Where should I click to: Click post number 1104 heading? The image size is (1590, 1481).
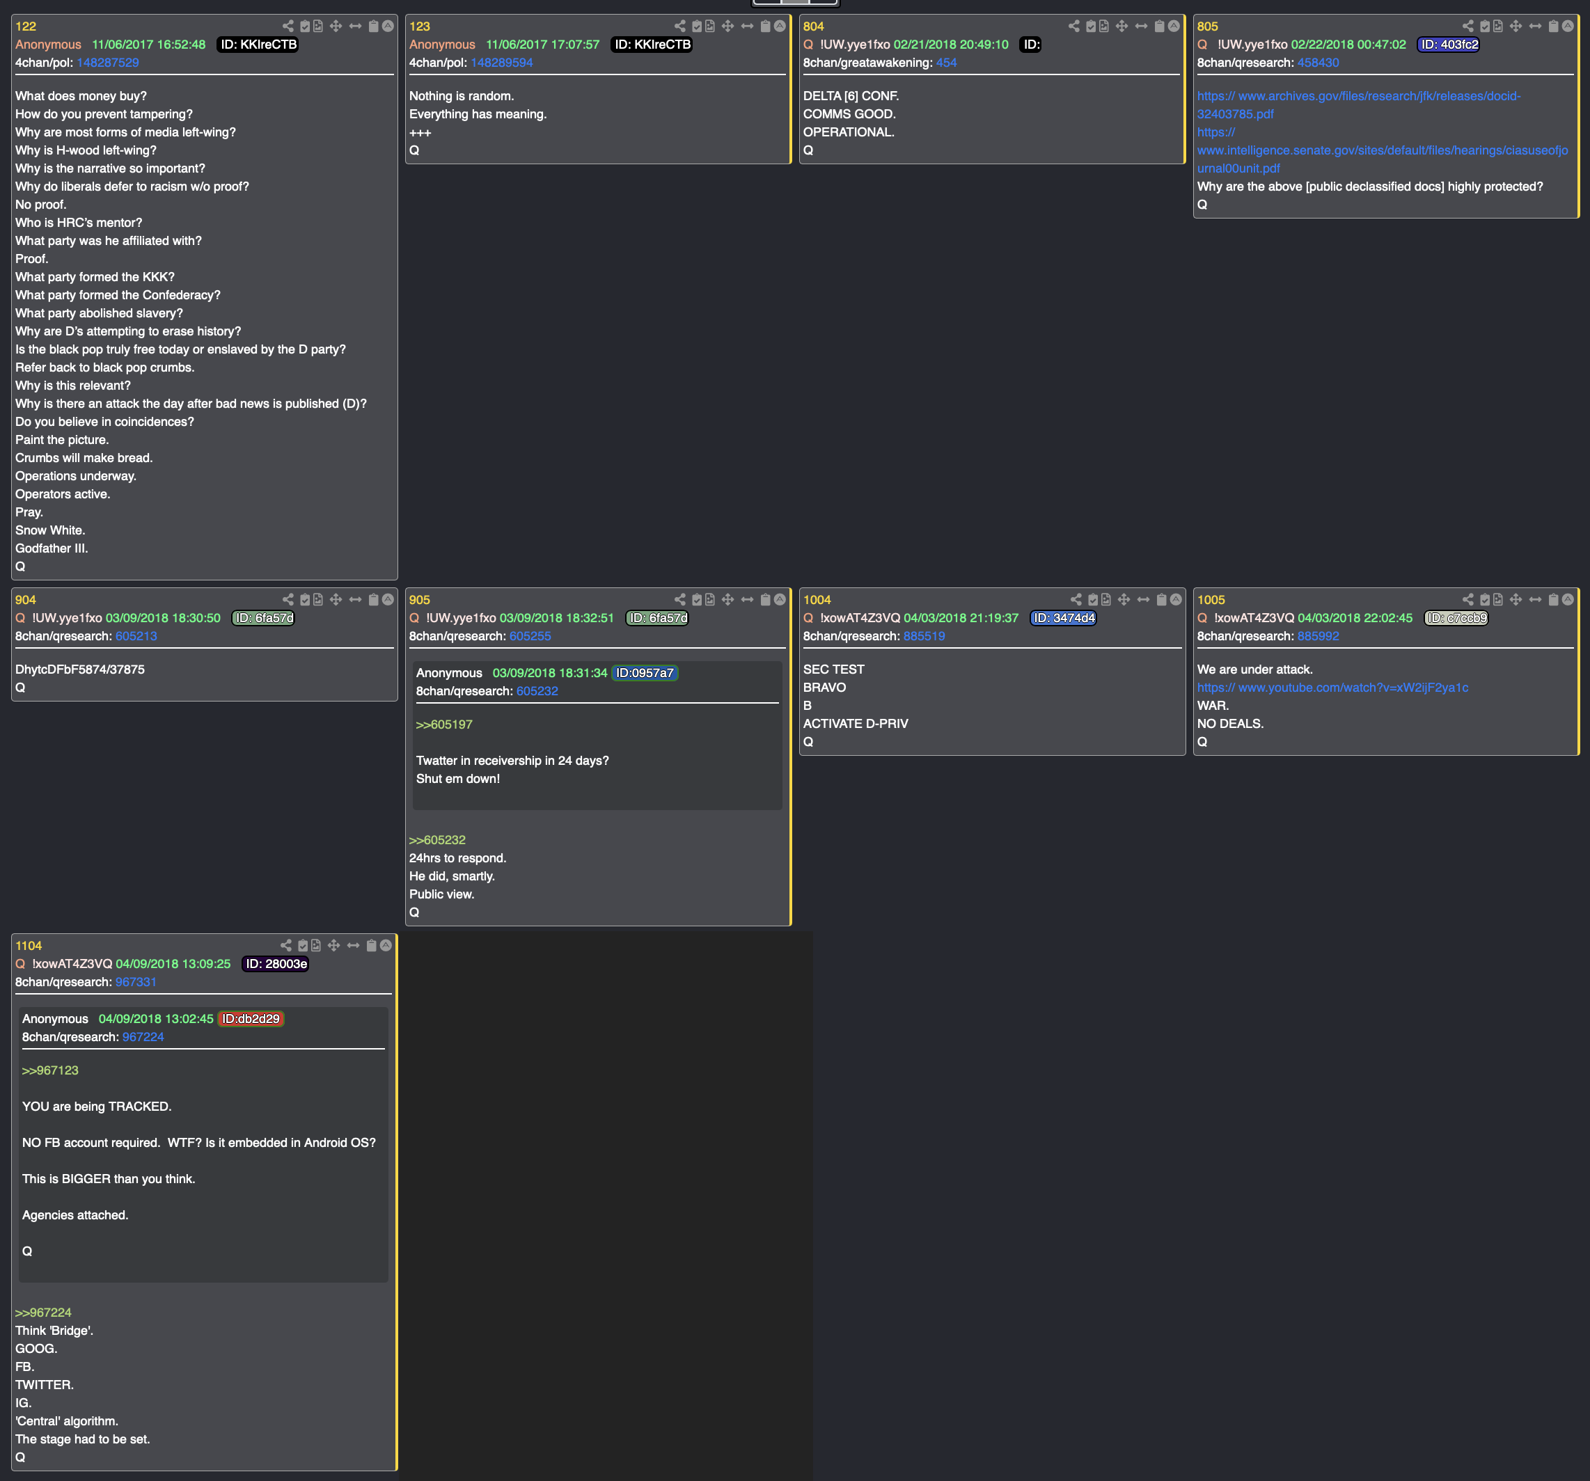pyautogui.click(x=29, y=945)
